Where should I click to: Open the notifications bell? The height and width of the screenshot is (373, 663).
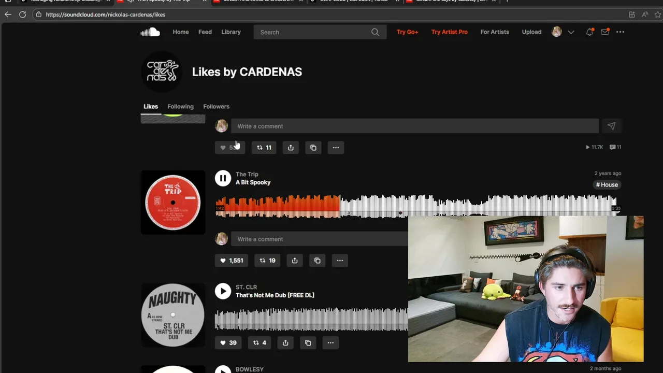589,32
